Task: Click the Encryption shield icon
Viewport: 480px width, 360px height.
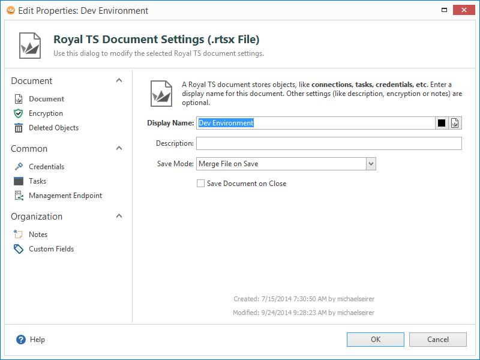Action: [x=18, y=113]
